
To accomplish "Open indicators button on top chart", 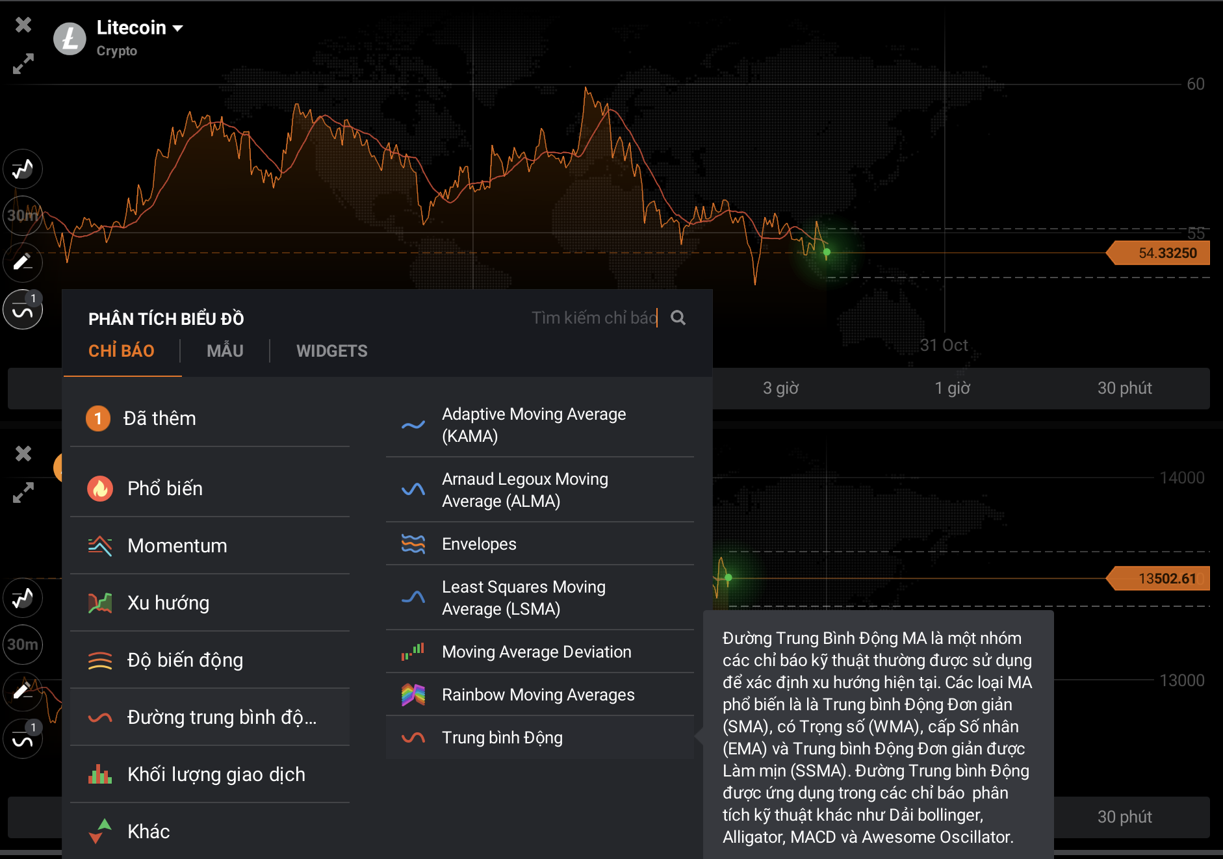I will pyautogui.click(x=23, y=310).
